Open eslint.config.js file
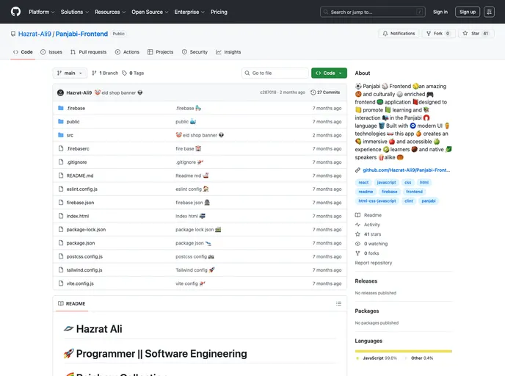 pyautogui.click(x=81, y=189)
